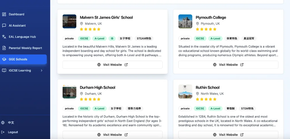290x139 pixels.
Task: Click the 女子学校 tag on Malvern card
Action: [125, 39]
